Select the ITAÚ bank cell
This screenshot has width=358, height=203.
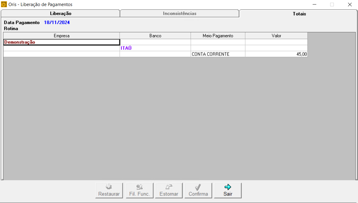point(155,48)
